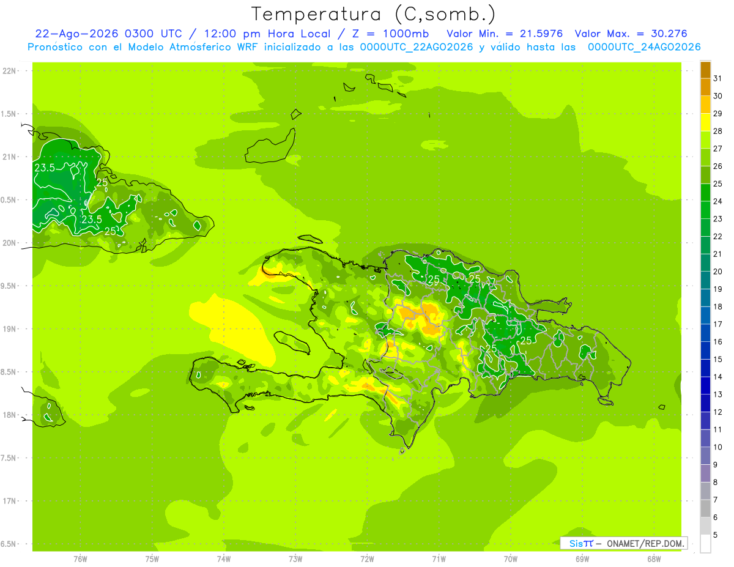The width and height of the screenshot is (734, 567).
Task: Click the init time '0000UTC_22AGO2026'
Action: 417,47
